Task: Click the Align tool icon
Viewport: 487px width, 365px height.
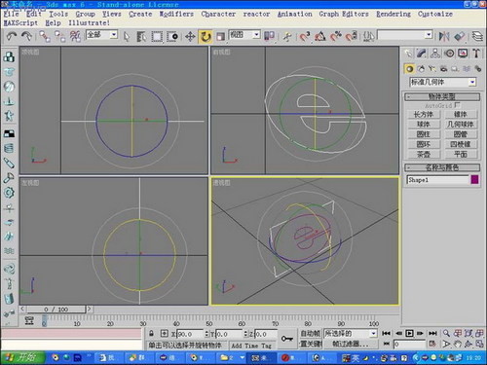Action: (460, 36)
